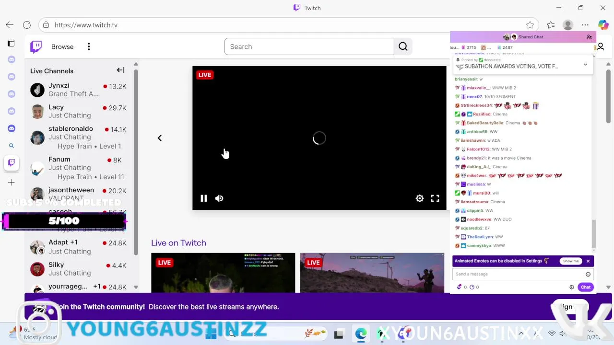Mute the stream volume
614x345 pixels.
click(219, 198)
